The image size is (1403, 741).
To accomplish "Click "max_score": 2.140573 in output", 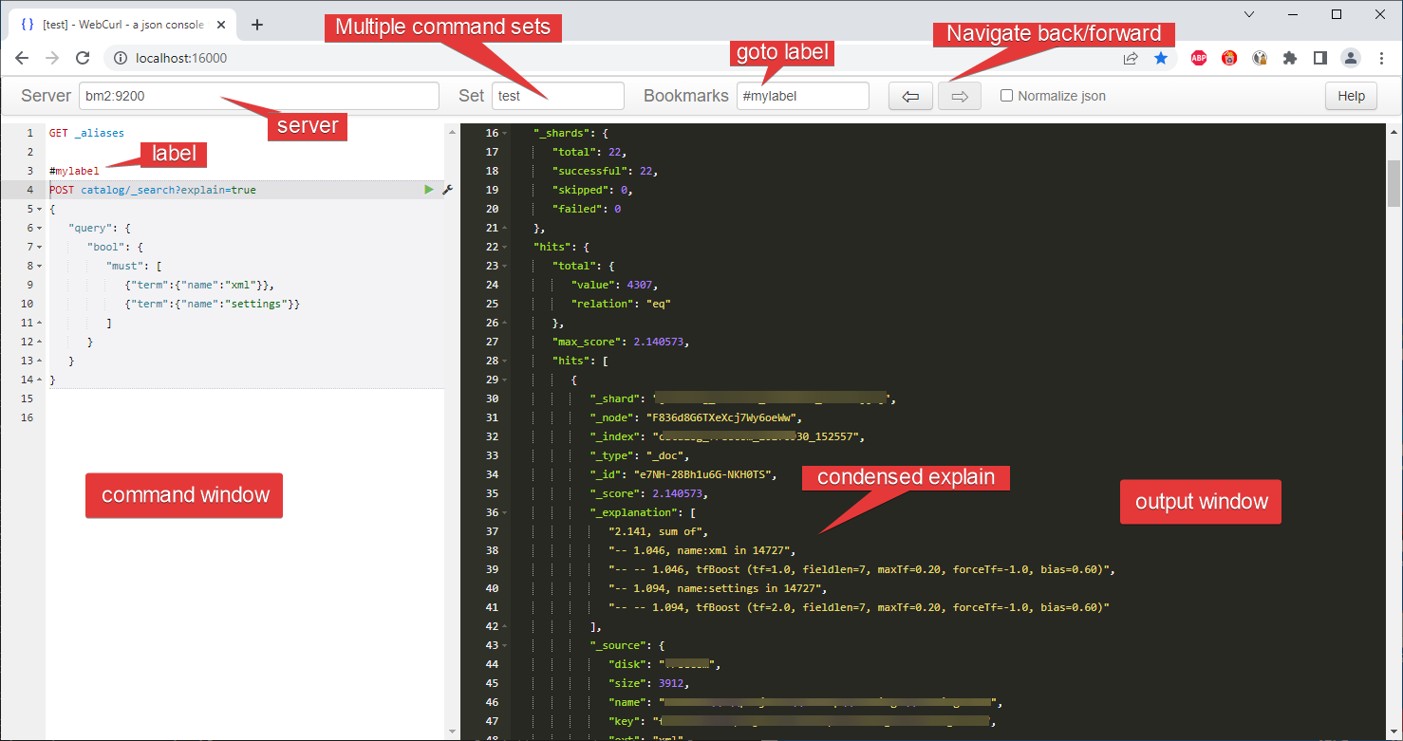I will tap(621, 342).
